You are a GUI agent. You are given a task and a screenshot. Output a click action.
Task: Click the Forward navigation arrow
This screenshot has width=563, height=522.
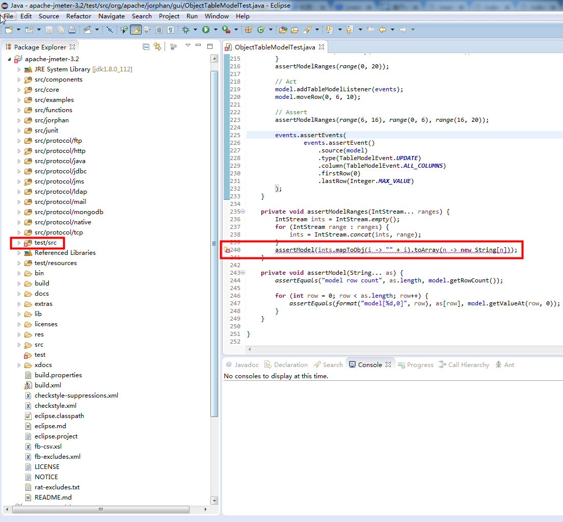403,30
